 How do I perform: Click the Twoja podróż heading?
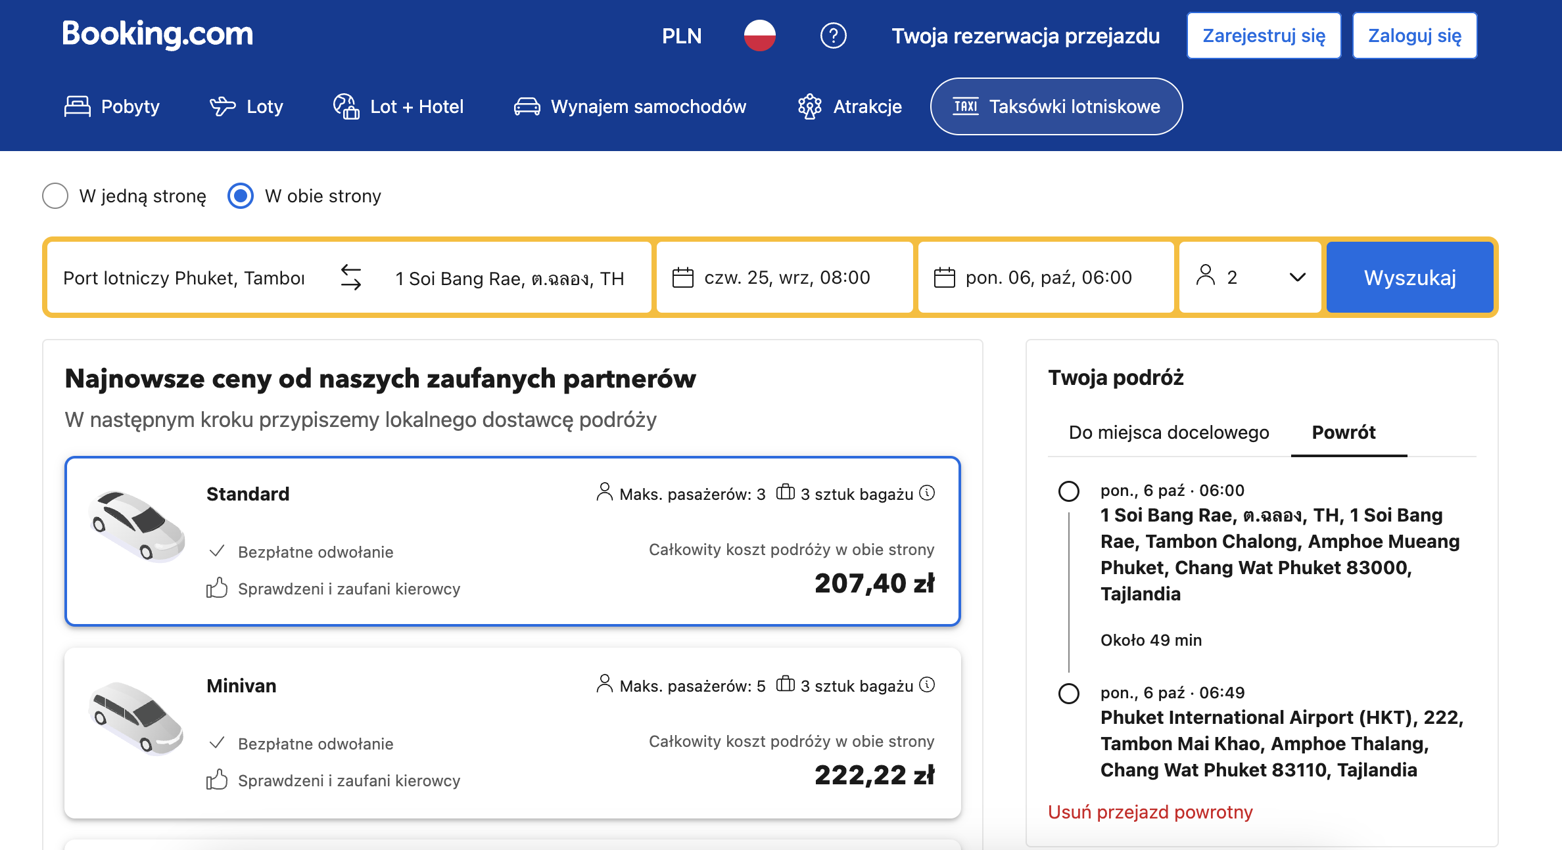click(x=1116, y=378)
